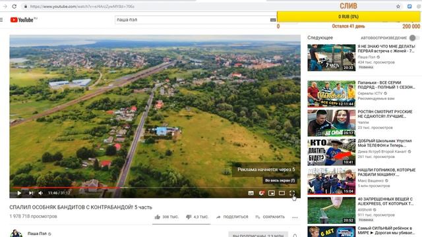Click the browser address bar URL
The height and width of the screenshot is (237, 422).
point(82,6)
